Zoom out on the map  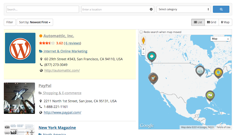point(143,53)
